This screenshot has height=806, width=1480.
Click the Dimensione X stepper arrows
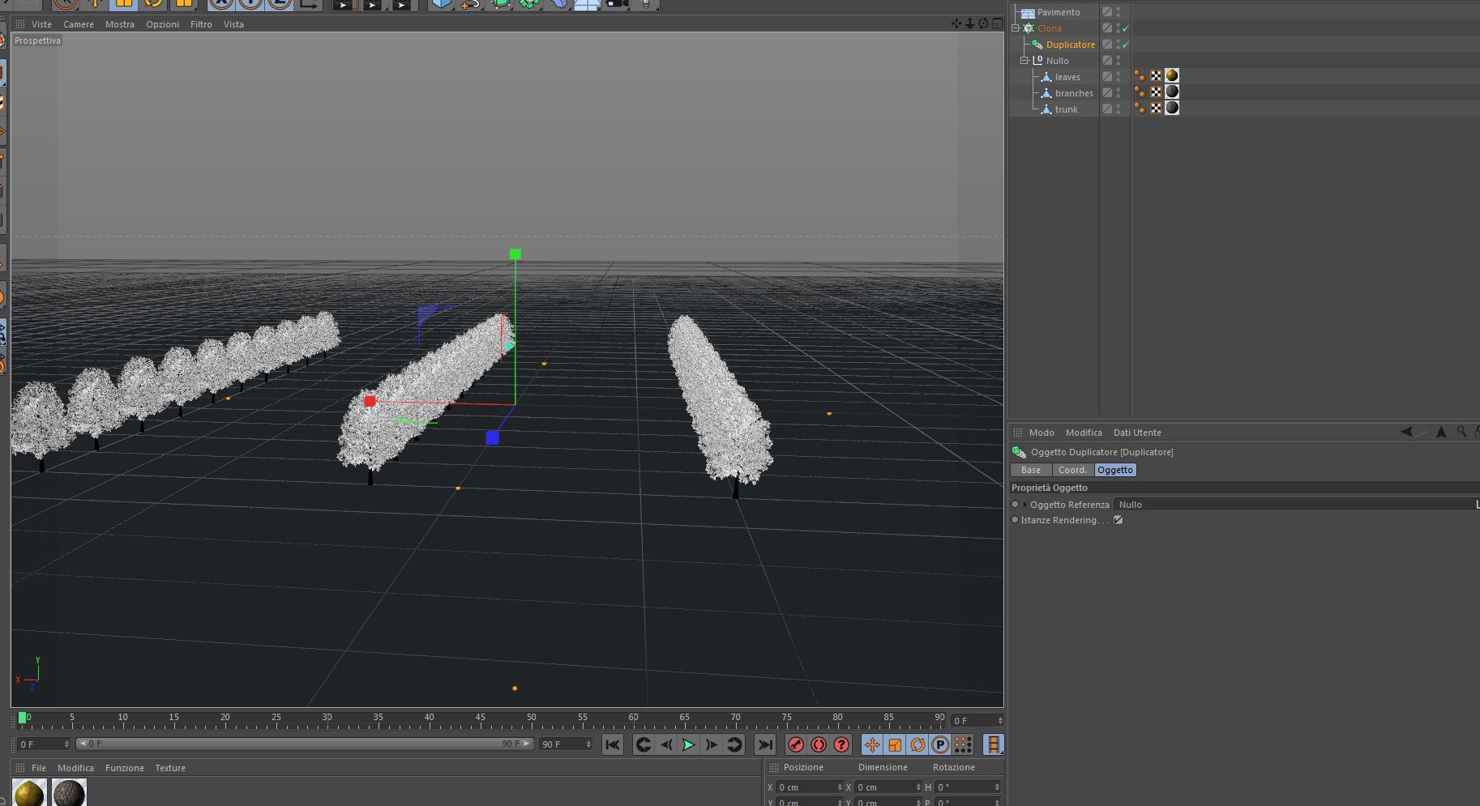pyautogui.click(x=918, y=787)
